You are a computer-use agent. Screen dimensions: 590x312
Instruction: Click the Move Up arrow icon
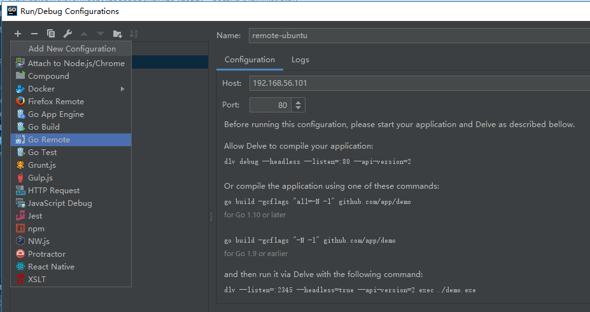84,34
